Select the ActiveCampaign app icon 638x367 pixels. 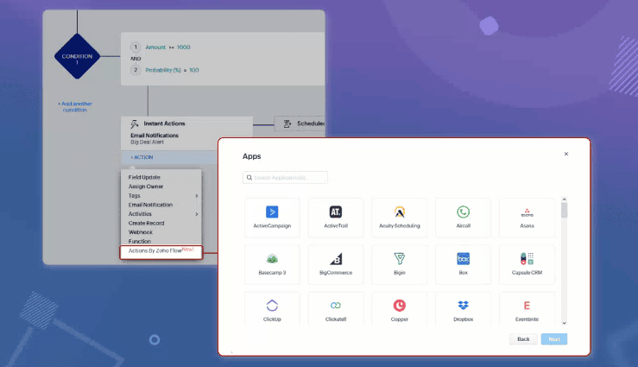[x=272, y=212]
